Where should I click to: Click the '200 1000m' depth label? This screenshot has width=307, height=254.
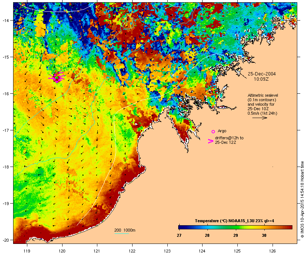[x=125, y=230]
